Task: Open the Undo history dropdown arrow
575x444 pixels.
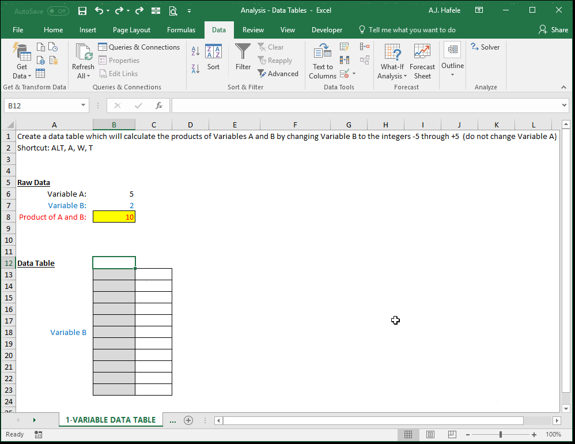Action: coord(108,11)
